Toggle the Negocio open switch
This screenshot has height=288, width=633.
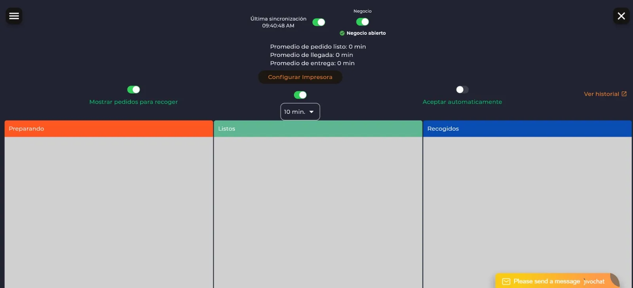(362, 22)
